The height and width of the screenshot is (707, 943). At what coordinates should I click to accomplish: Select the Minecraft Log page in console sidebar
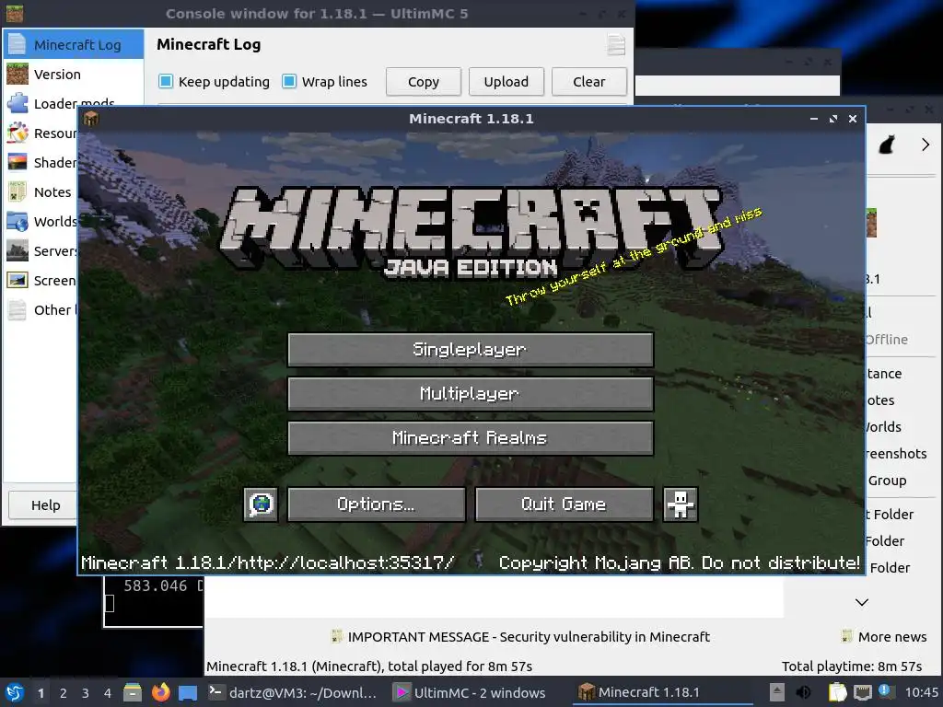tap(74, 44)
